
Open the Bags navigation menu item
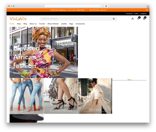tap(71, 24)
